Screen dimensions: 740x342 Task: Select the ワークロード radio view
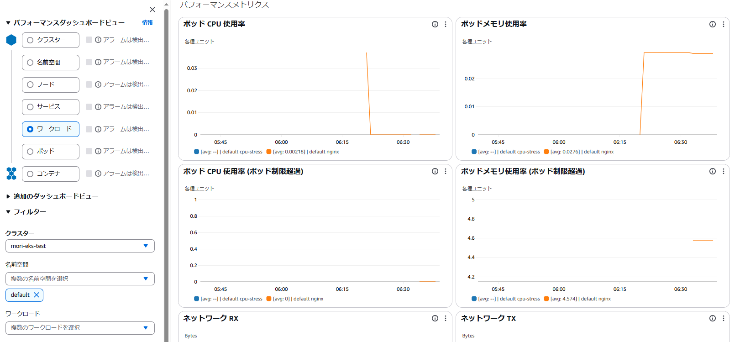tap(30, 129)
